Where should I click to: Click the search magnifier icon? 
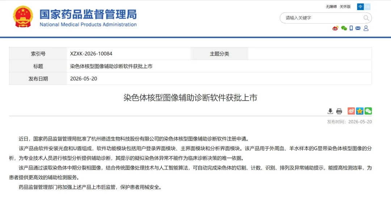[366, 18]
